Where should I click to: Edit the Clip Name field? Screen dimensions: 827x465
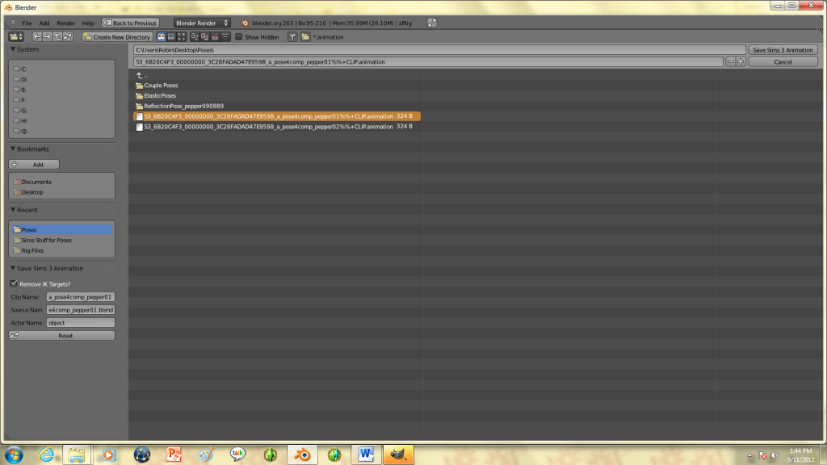80,297
